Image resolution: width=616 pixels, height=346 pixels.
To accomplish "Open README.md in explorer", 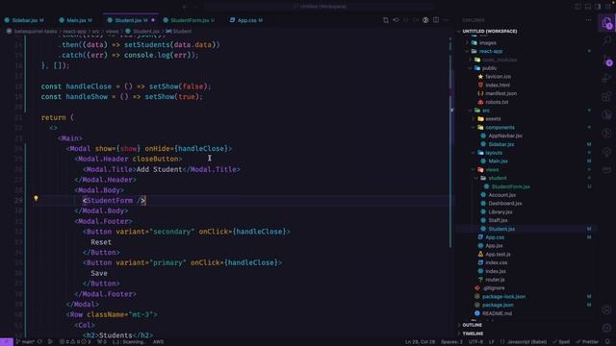I will pyautogui.click(x=497, y=313).
